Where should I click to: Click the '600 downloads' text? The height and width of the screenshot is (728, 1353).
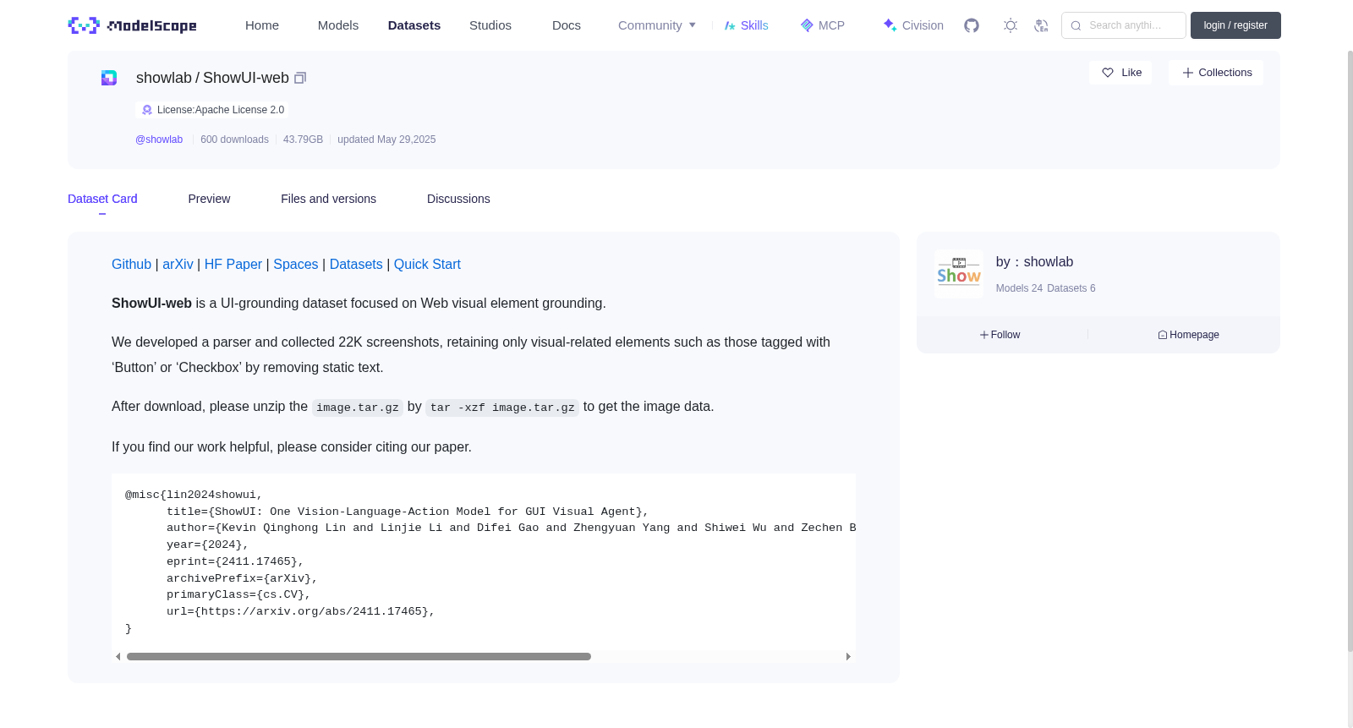click(x=234, y=140)
